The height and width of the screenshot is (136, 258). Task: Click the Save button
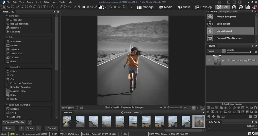[x=8, y=128]
